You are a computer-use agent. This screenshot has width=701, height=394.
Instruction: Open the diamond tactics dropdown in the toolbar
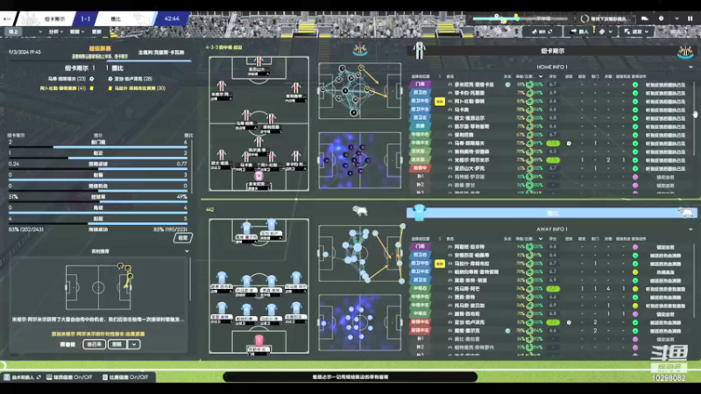point(605,32)
